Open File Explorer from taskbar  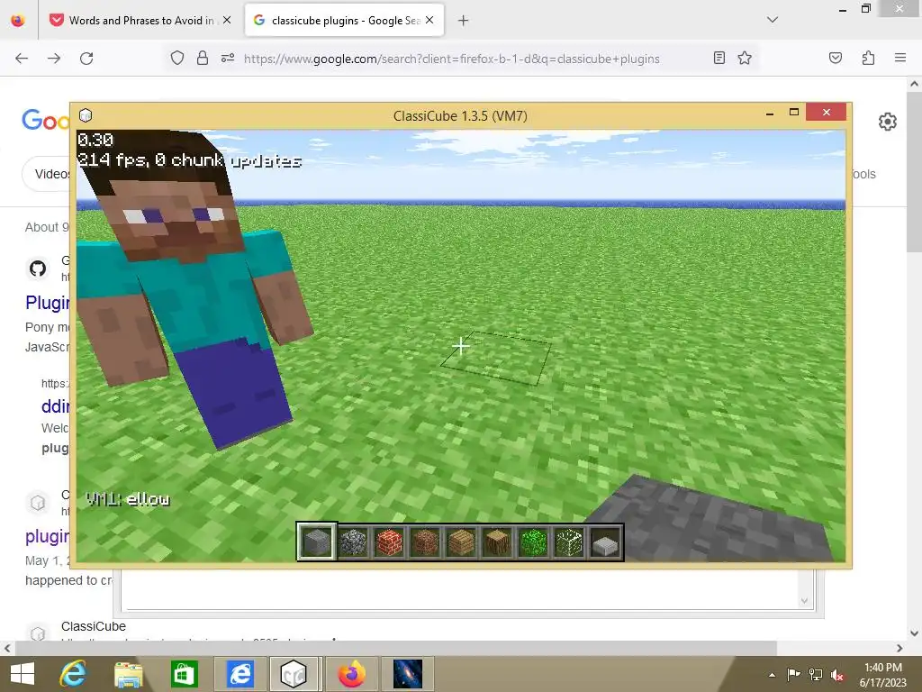(128, 674)
